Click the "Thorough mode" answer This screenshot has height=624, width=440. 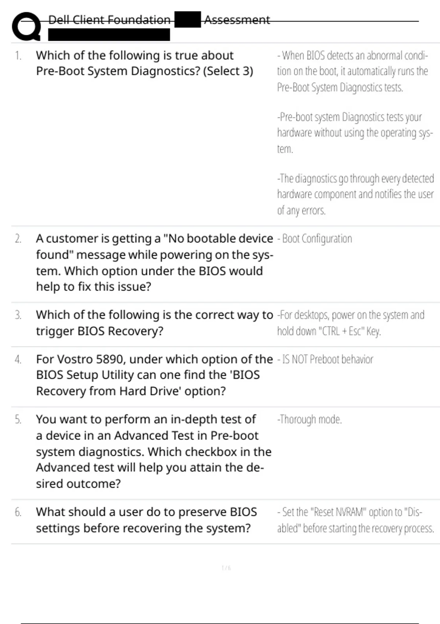310,420
